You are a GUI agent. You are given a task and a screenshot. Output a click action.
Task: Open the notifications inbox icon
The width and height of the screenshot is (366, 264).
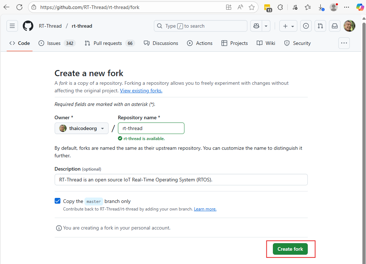[x=335, y=26]
